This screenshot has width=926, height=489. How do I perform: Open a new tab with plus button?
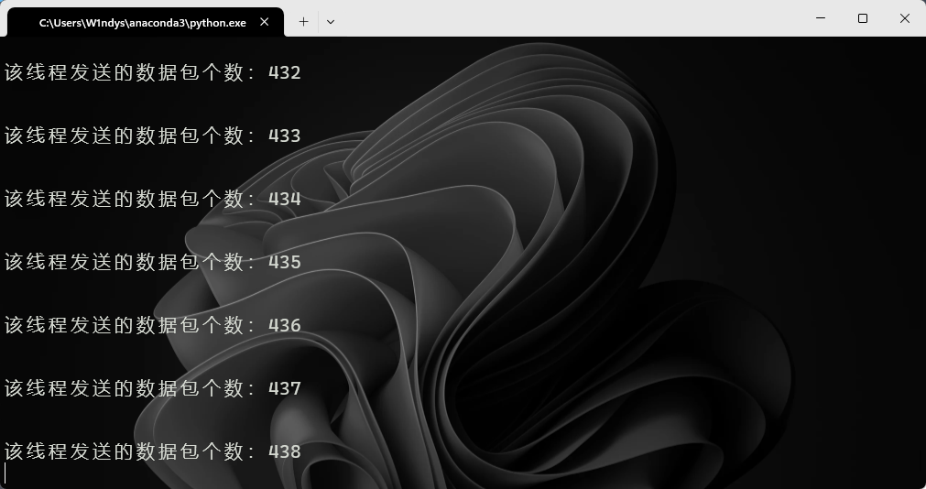click(x=303, y=22)
